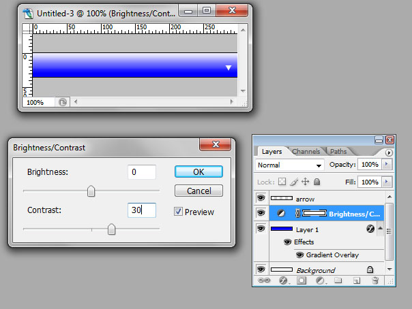Viewport: 412px width, 309px height.
Task: Click the arrow layer thumbnail
Action: click(282, 198)
